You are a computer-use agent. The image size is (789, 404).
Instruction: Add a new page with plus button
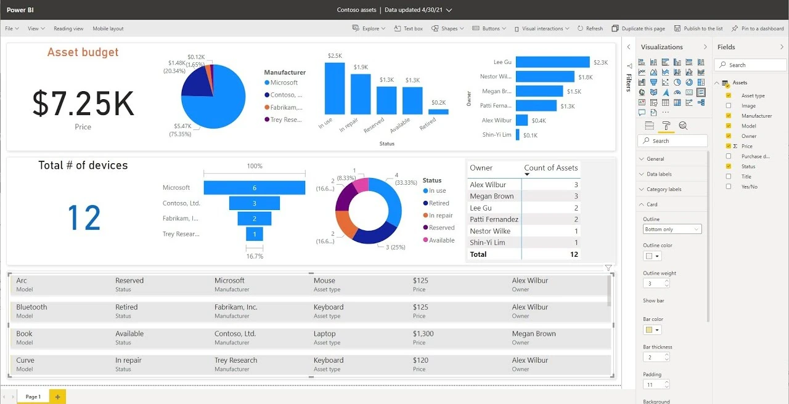click(57, 397)
